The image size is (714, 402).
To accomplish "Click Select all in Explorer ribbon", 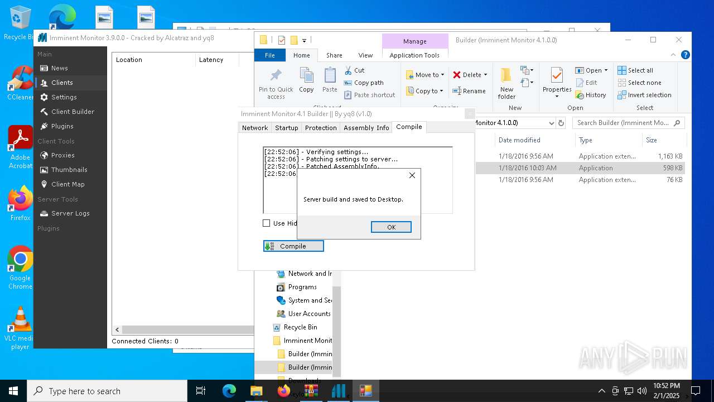I will (x=635, y=70).
